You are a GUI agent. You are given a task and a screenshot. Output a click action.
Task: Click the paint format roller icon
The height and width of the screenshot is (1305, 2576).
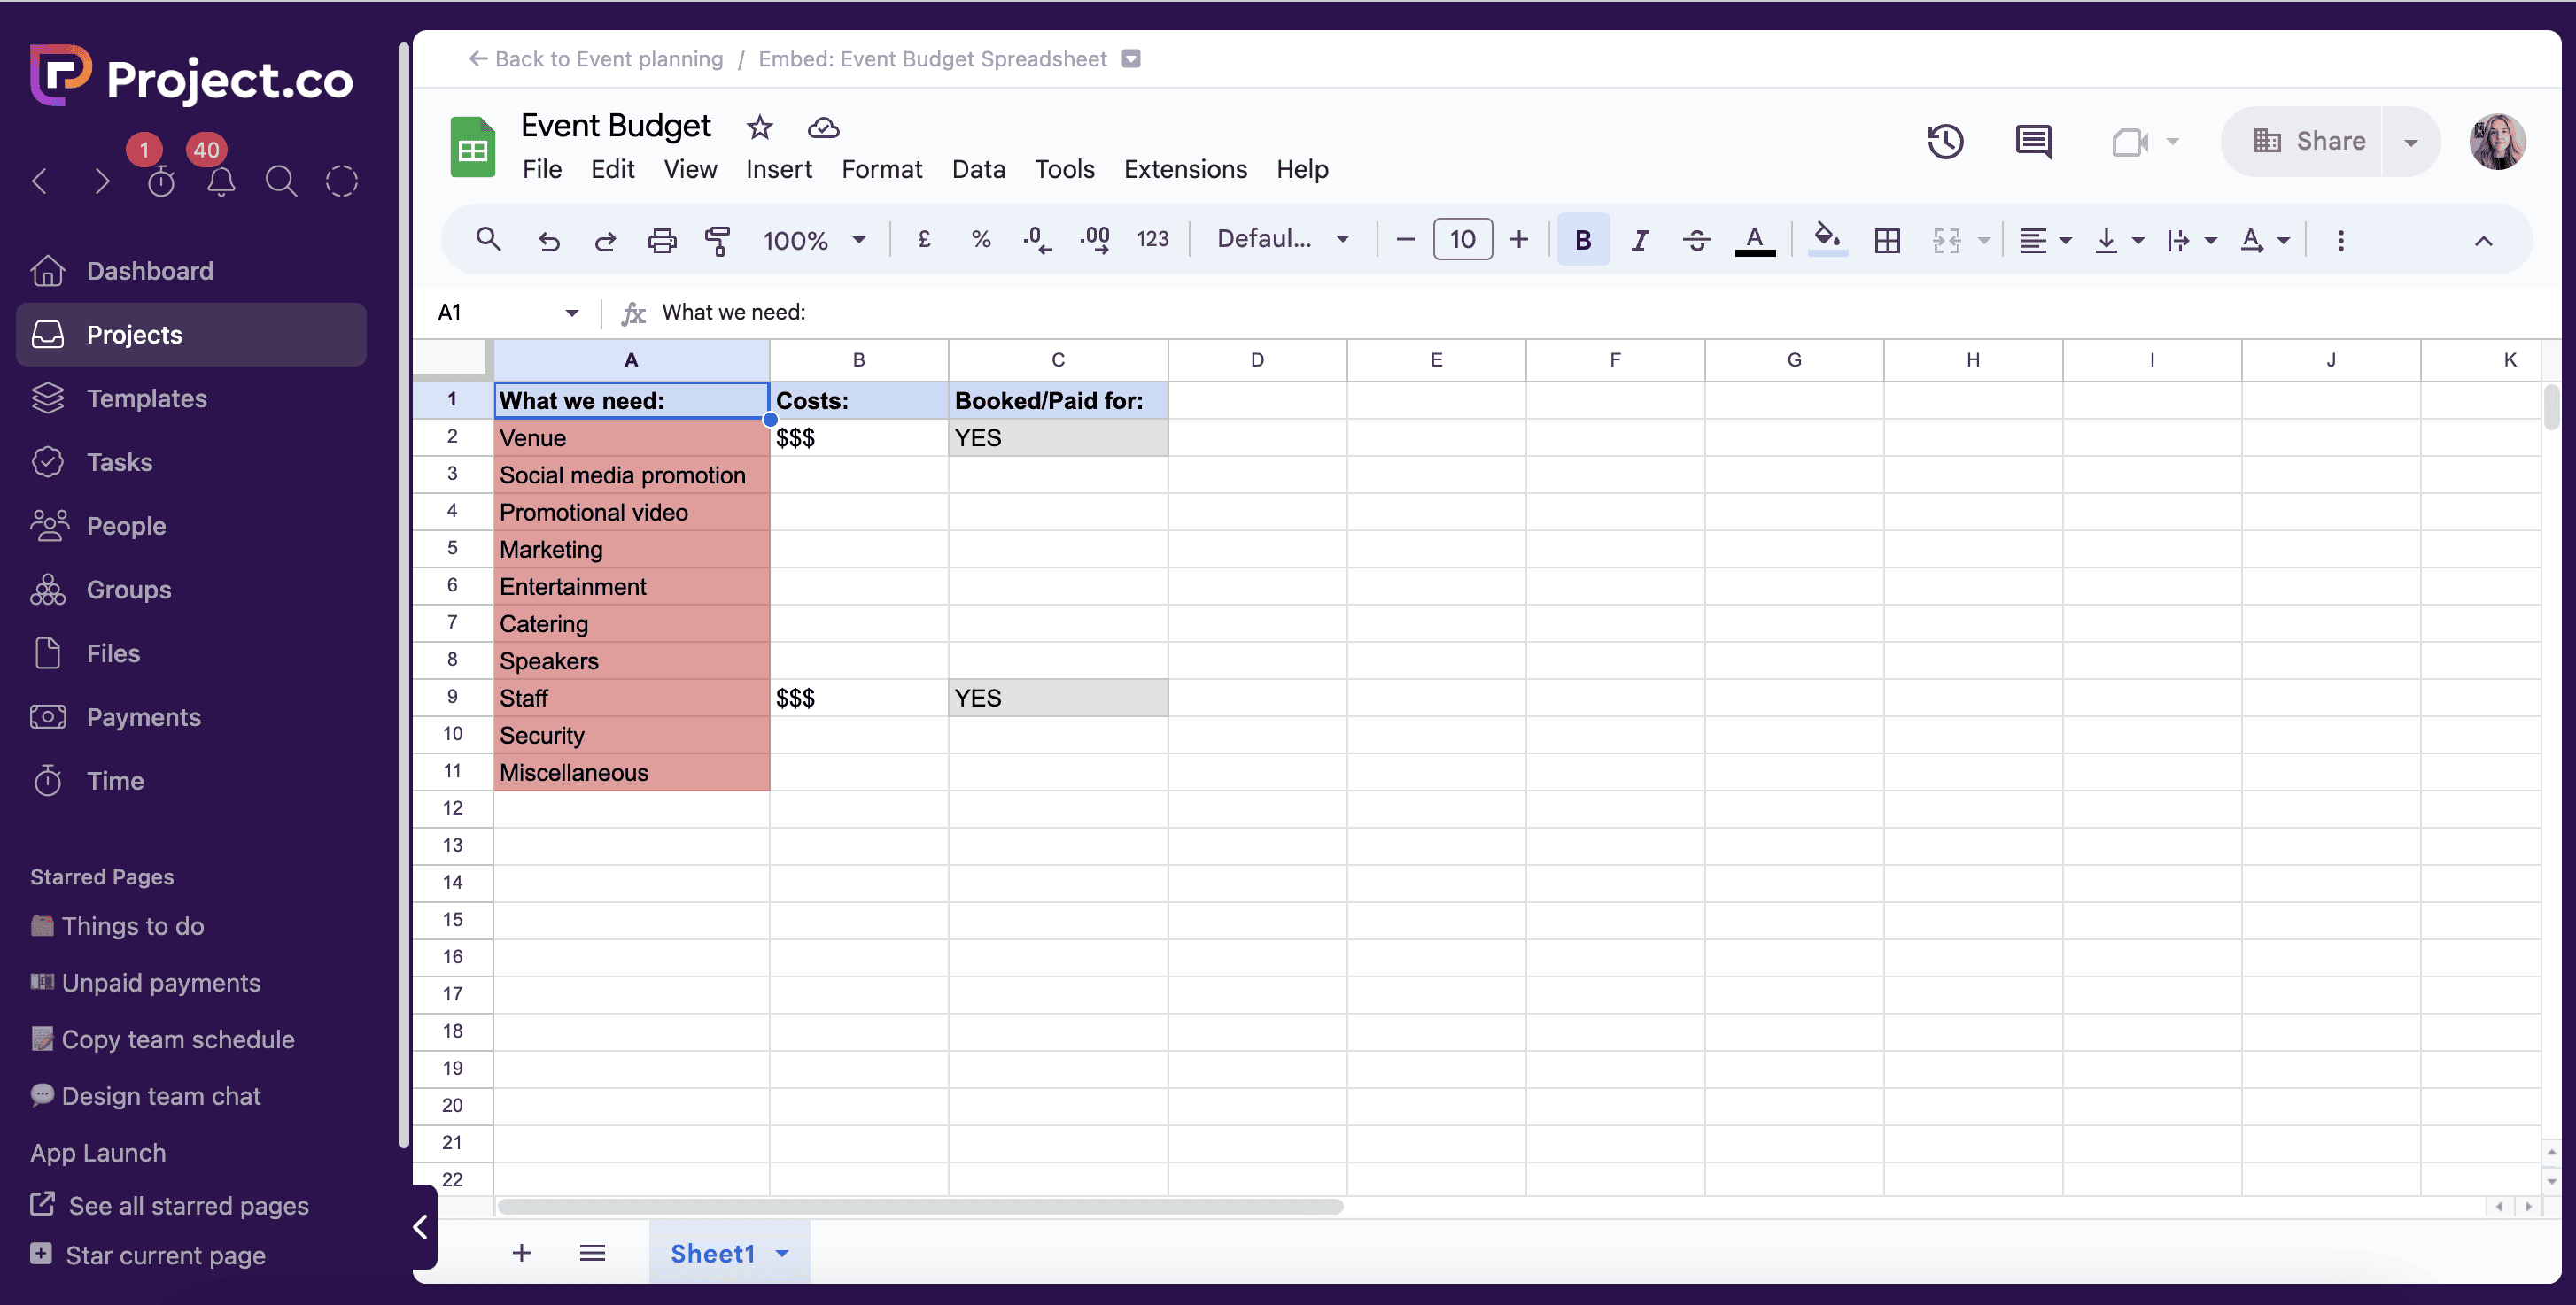point(717,240)
